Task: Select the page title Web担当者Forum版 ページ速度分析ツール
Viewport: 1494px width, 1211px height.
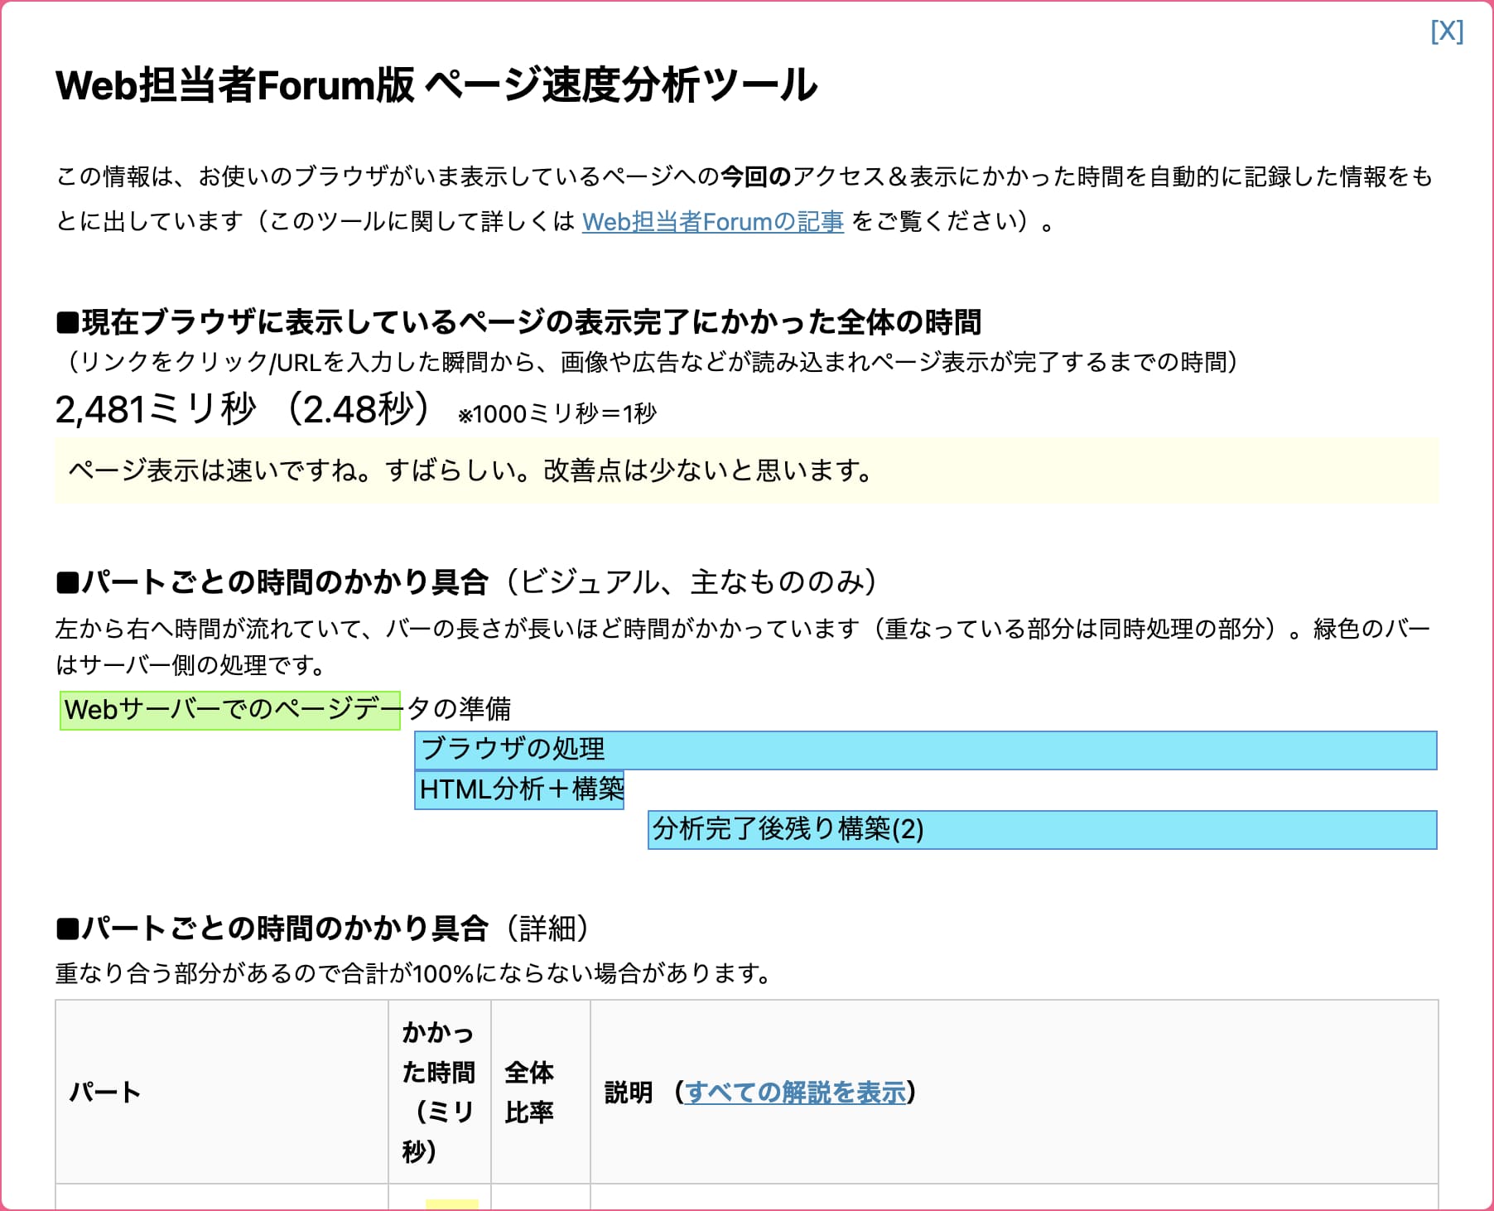Action: (436, 84)
